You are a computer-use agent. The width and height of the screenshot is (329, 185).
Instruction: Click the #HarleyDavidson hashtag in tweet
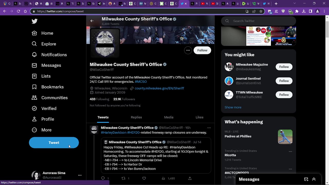[114, 133]
